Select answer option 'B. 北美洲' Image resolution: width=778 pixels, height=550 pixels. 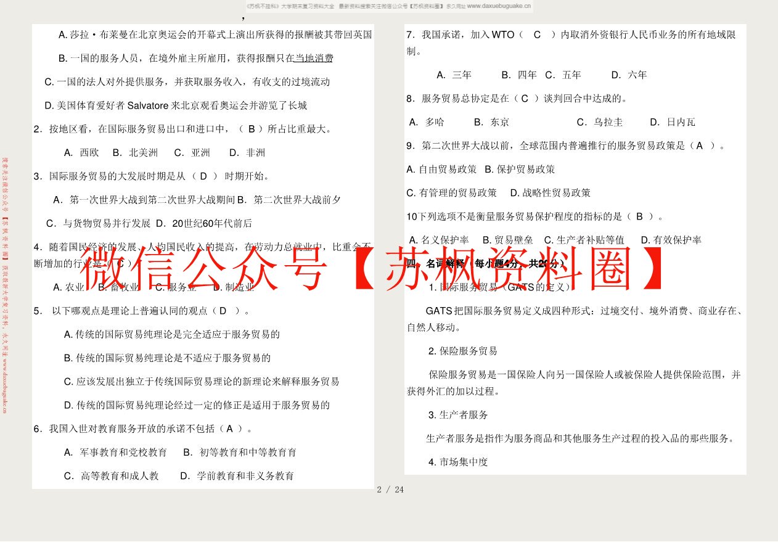pos(135,152)
